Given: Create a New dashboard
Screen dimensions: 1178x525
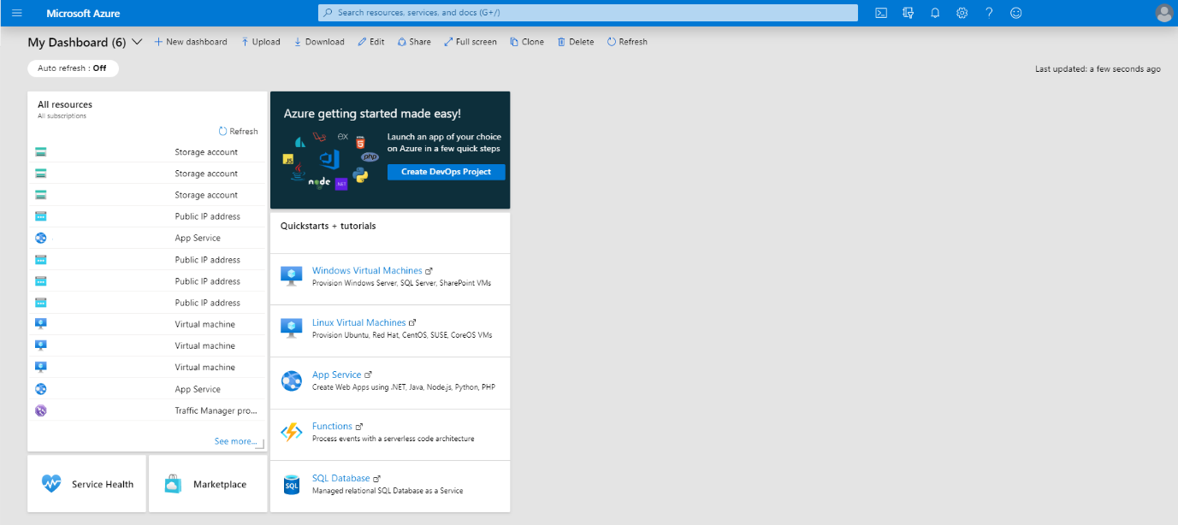Looking at the screenshot, I should 191,42.
